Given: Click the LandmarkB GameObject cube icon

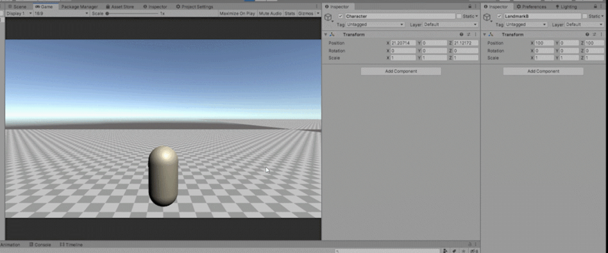Looking at the screenshot, I should coord(487,17).
